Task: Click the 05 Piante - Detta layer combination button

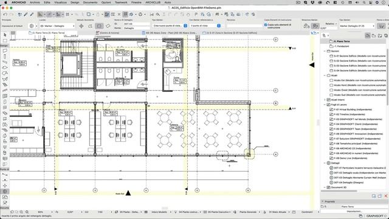Action: pyautogui.click(x=128, y=212)
